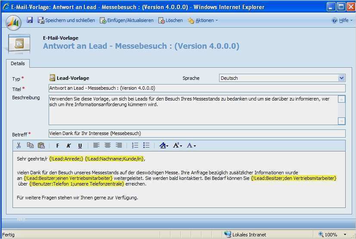The width and height of the screenshot is (356, 239).
Task: Click the copy icon in editor toolbar
Action: 30,145
